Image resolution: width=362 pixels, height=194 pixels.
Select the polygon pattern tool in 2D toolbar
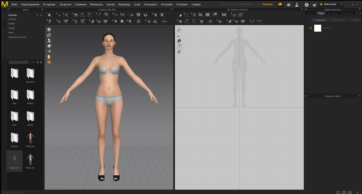tap(201, 15)
